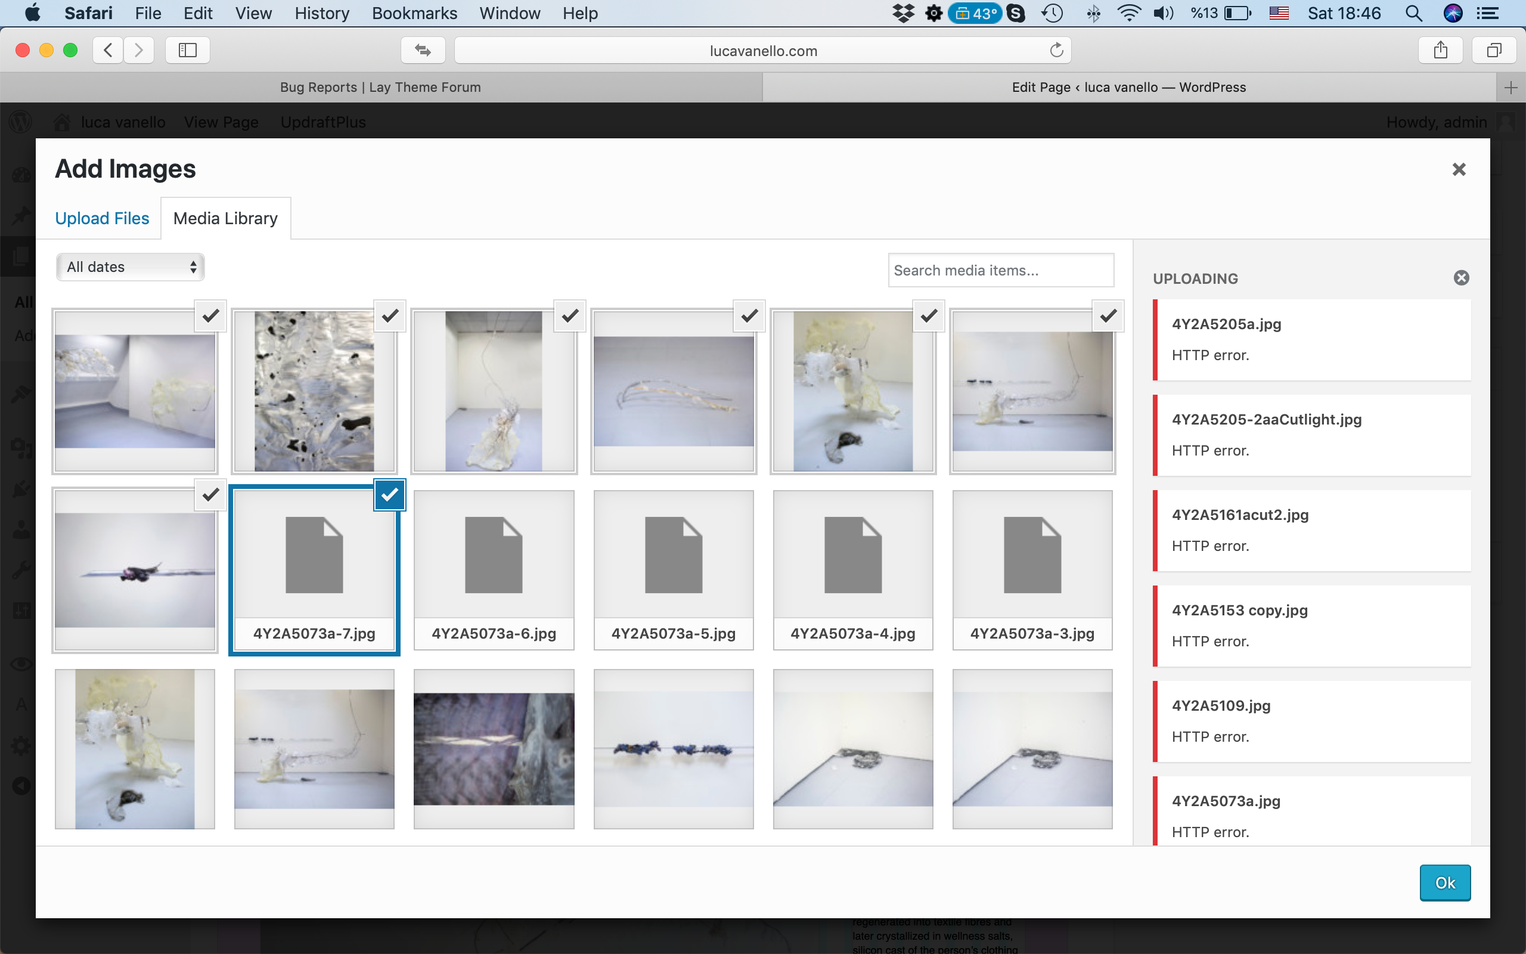
Task: Switch to Bug Reports Lay Theme tab
Action: coord(380,88)
